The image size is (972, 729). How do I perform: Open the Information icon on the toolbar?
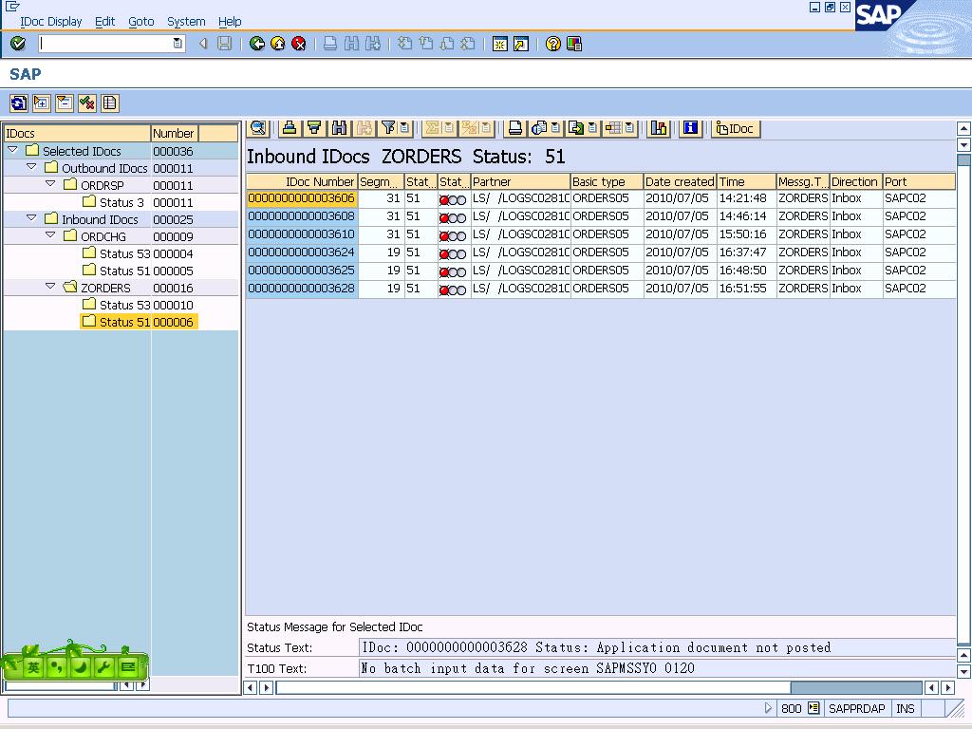(690, 129)
